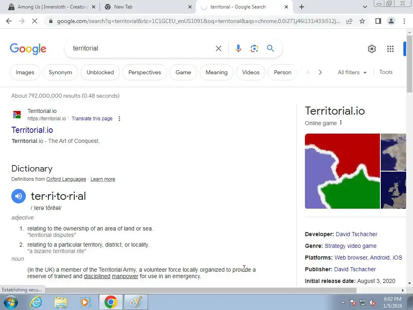Share this page from address bar

[x=349, y=21]
